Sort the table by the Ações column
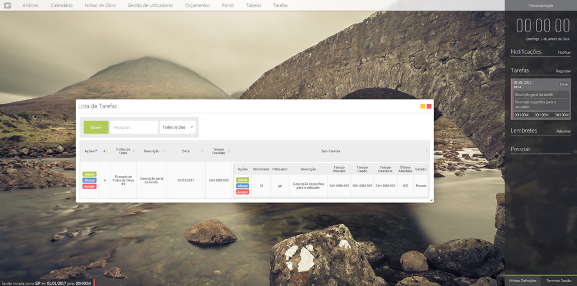Screen dimensions: 577x286 (x=90, y=151)
